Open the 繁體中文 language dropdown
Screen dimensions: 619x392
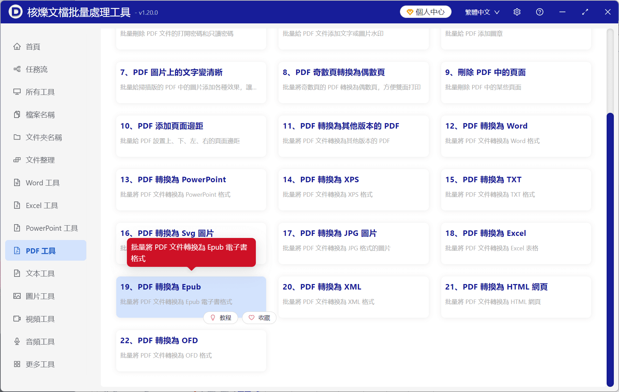tap(481, 12)
